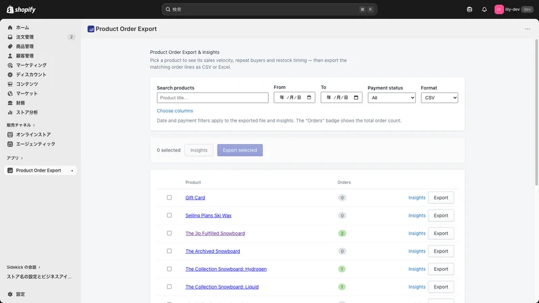Click the To date field
Image resolution: width=539 pixels, height=303 pixels.
click(342, 98)
